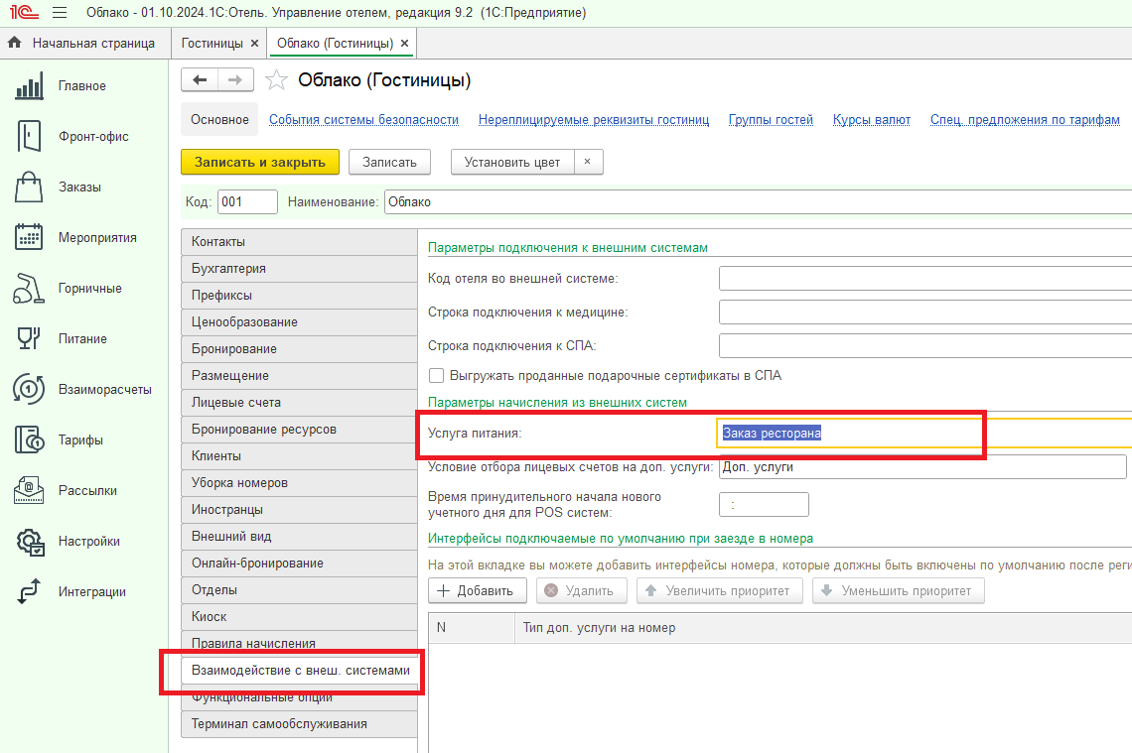The image size is (1132, 753).
Task: Open the hamburger main menu
Action: tap(60, 12)
